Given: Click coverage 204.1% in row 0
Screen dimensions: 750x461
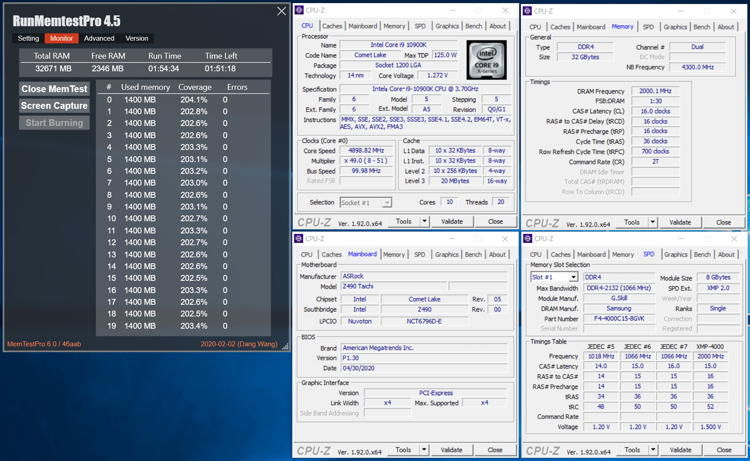Looking at the screenshot, I should [194, 99].
